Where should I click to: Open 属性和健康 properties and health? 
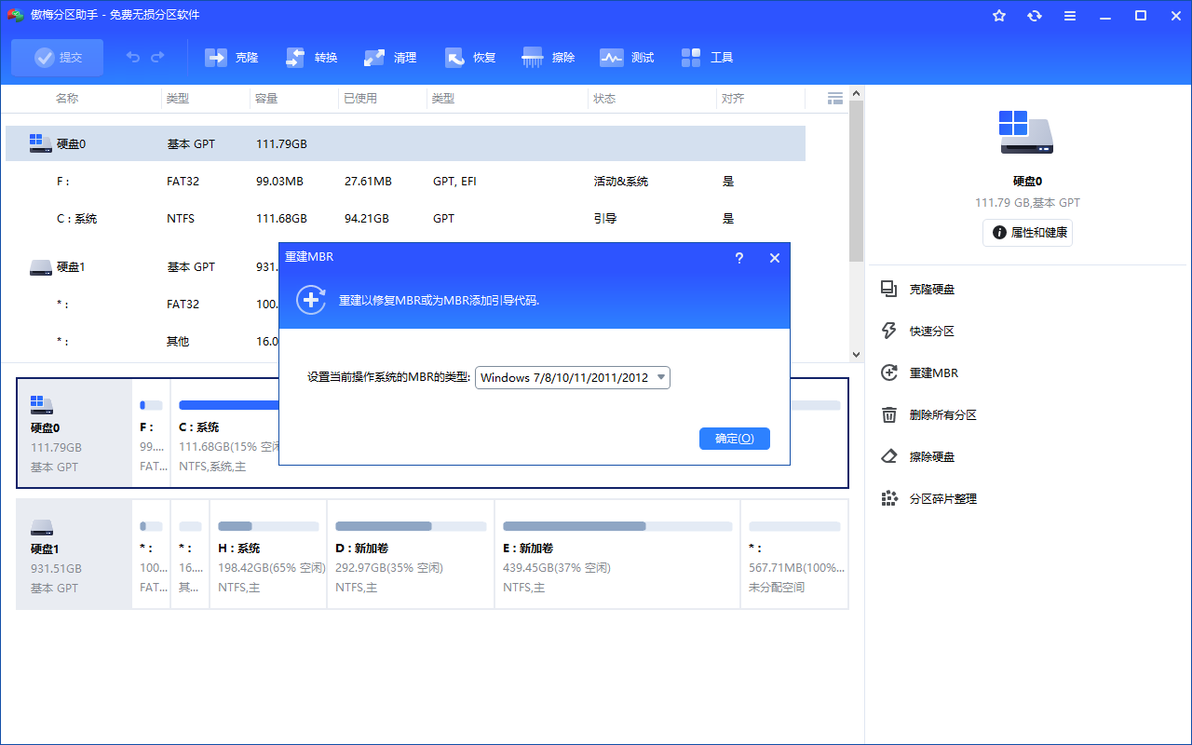(1027, 233)
